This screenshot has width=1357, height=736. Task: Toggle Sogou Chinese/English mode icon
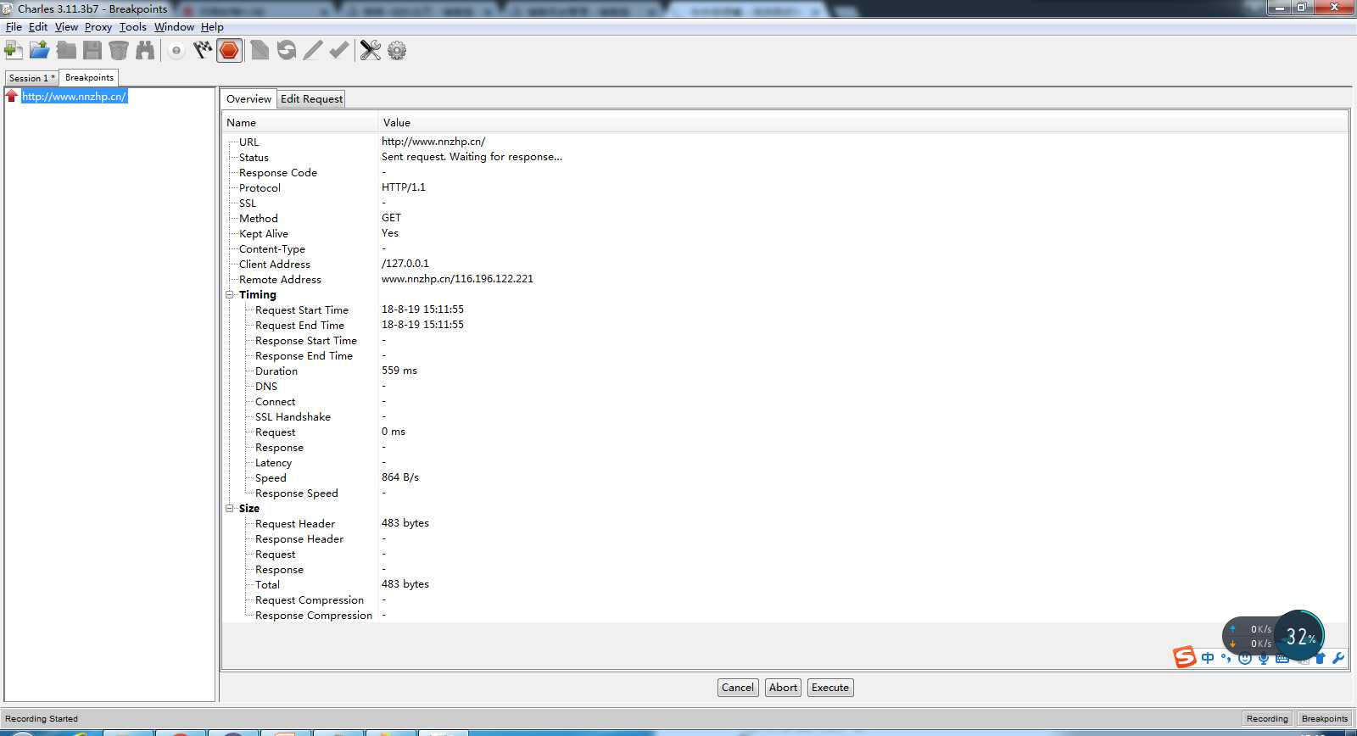coord(1208,658)
